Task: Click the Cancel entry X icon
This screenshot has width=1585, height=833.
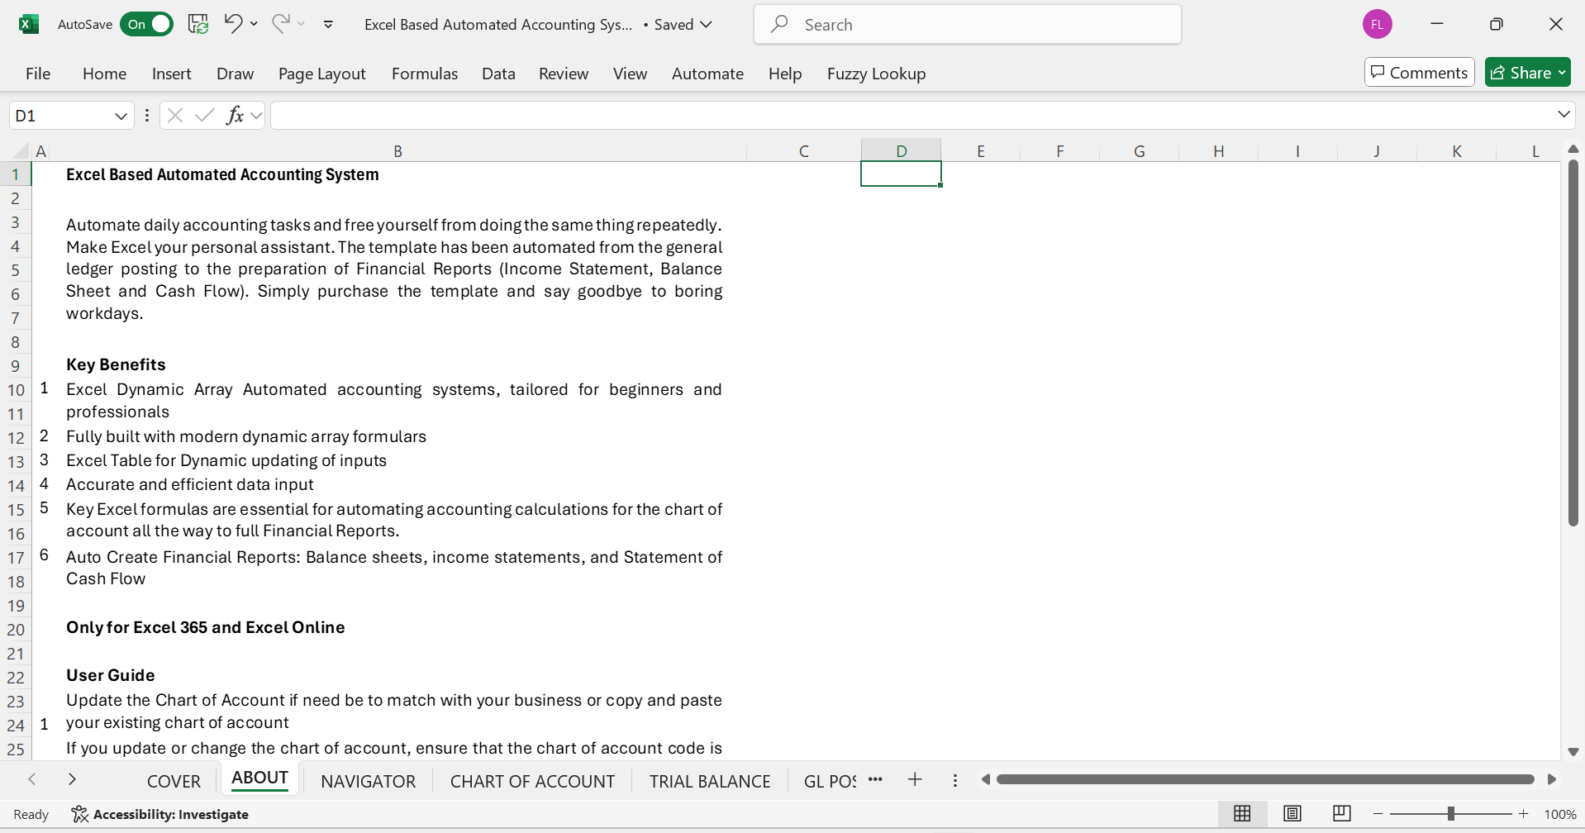Action: [174, 116]
